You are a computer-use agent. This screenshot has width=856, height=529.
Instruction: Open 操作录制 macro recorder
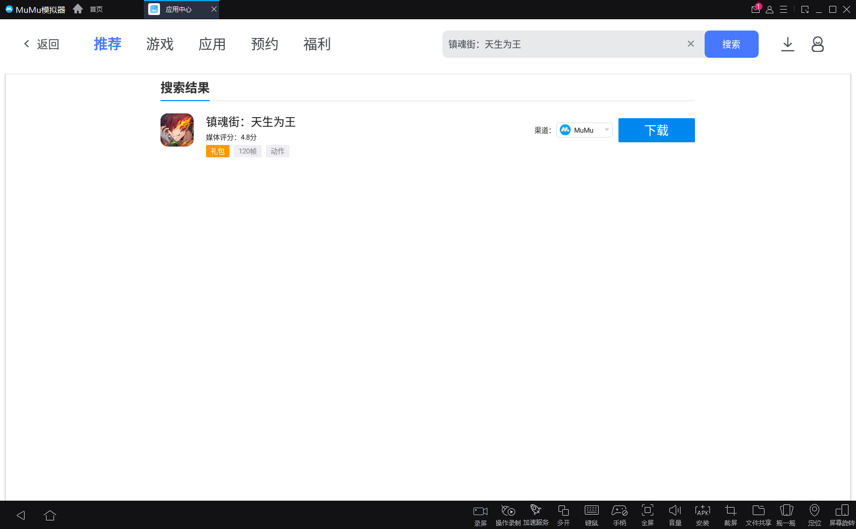click(x=508, y=516)
